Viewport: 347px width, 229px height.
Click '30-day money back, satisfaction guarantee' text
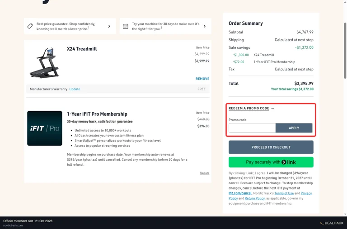(x=99, y=122)
